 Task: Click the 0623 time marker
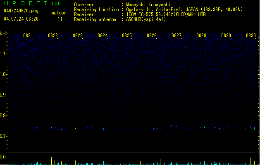[x=78, y=35]
